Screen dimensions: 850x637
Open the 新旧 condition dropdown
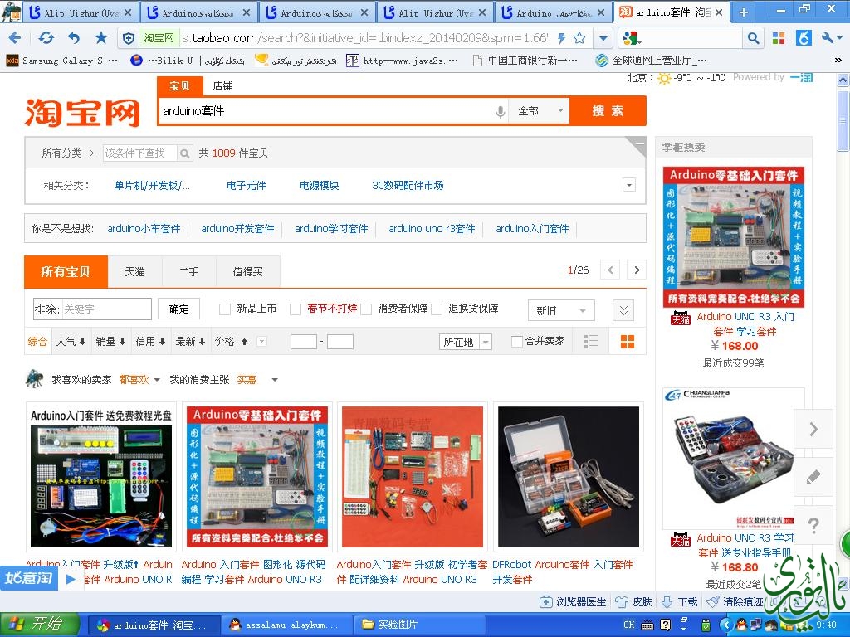coord(561,310)
